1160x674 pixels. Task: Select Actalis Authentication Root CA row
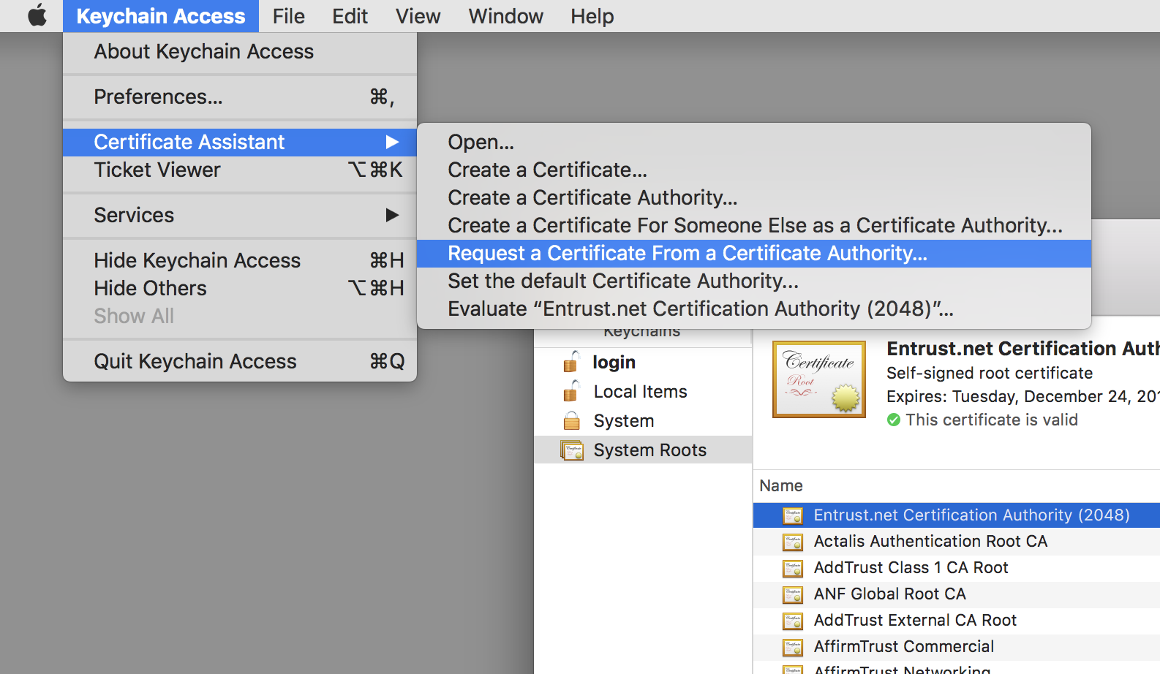point(957,542)
